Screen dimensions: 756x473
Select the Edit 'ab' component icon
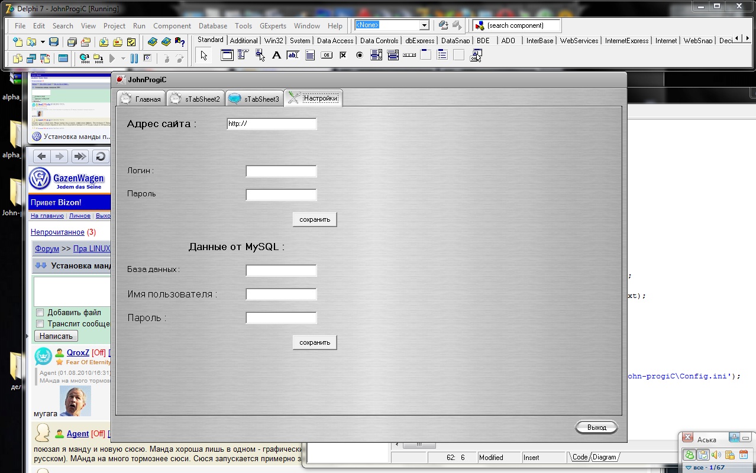tap(293, 56)
